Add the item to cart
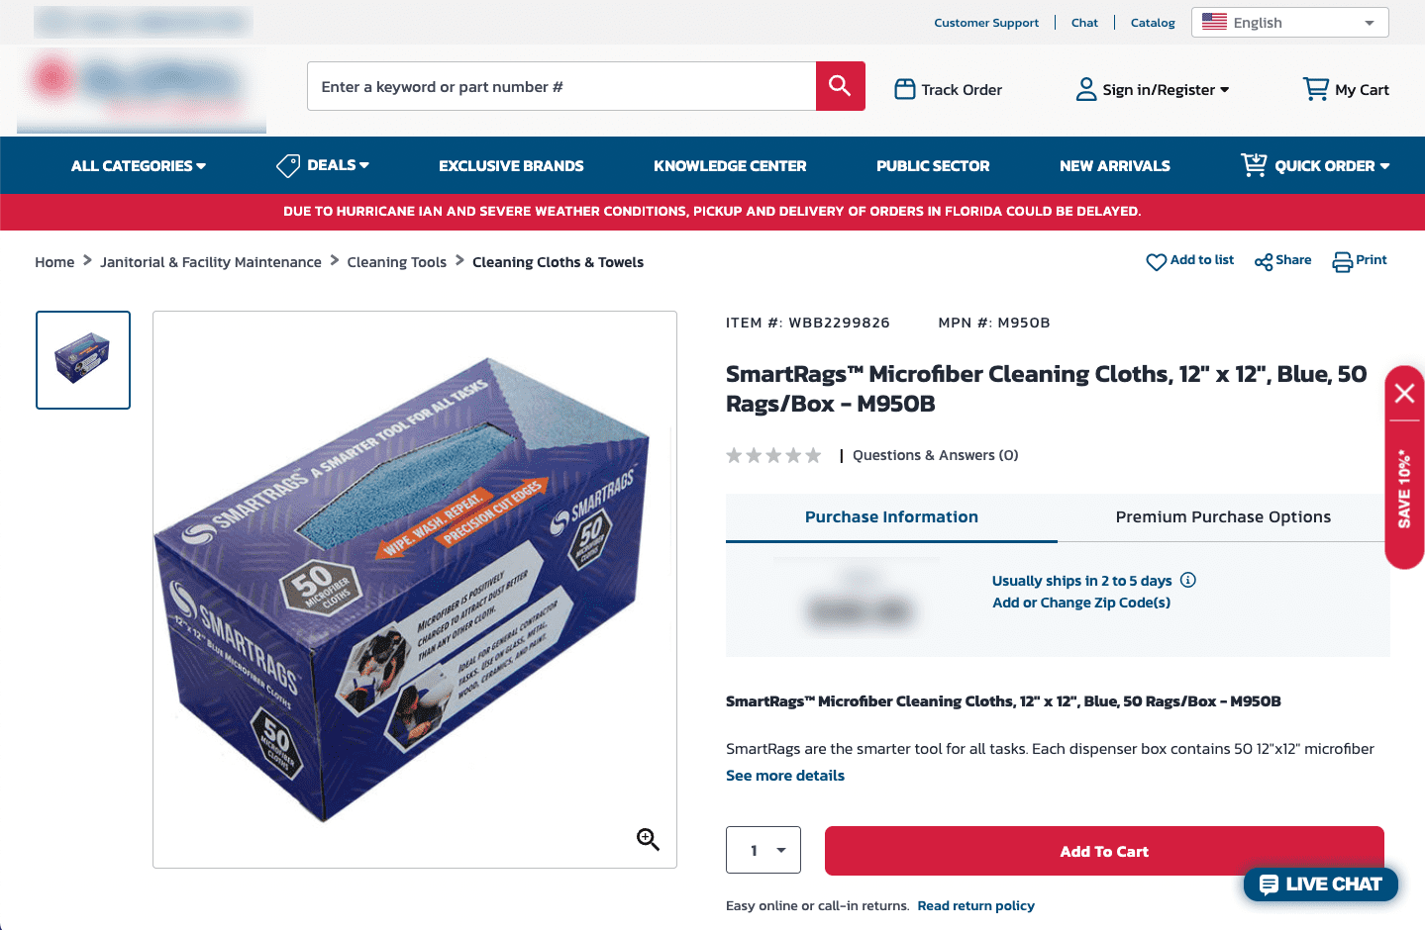This screenshot has height=930, width=1425. (1104, 851)
